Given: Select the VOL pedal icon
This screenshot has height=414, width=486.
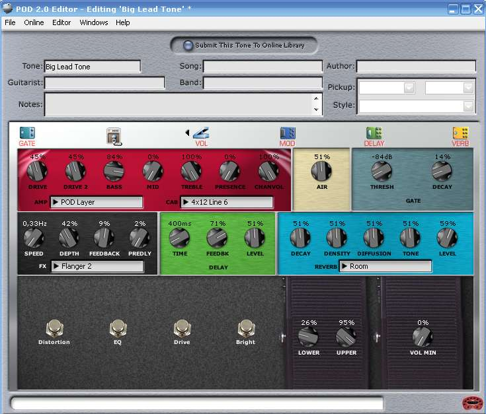Looking at the screenshot, I should click(201, 133).
